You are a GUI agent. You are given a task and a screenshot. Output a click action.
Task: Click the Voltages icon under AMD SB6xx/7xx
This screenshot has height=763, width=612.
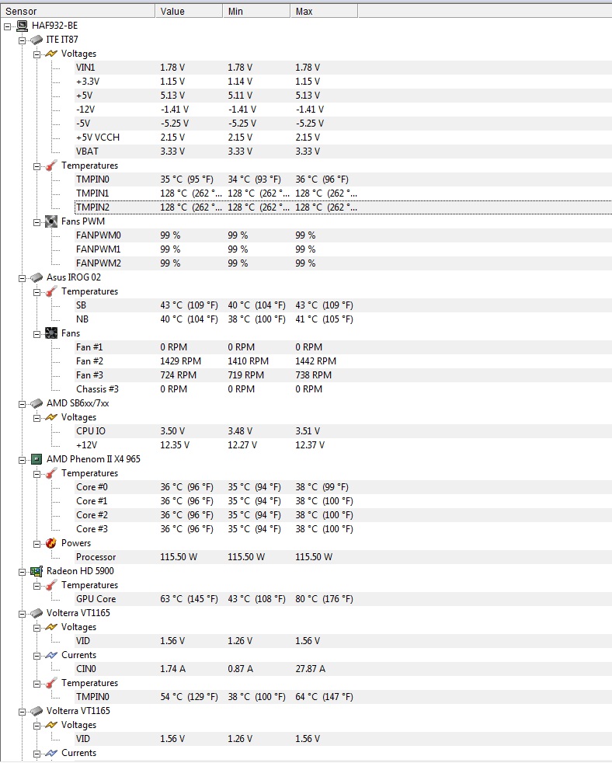[x=51, y=417]
